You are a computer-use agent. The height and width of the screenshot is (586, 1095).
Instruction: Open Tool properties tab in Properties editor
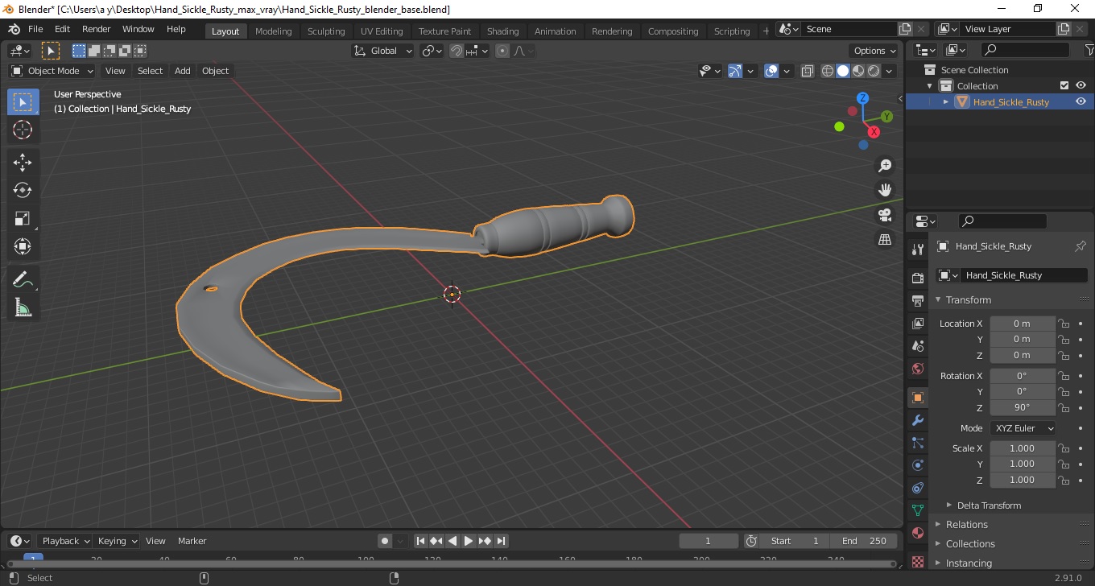(x=918, y=250)
